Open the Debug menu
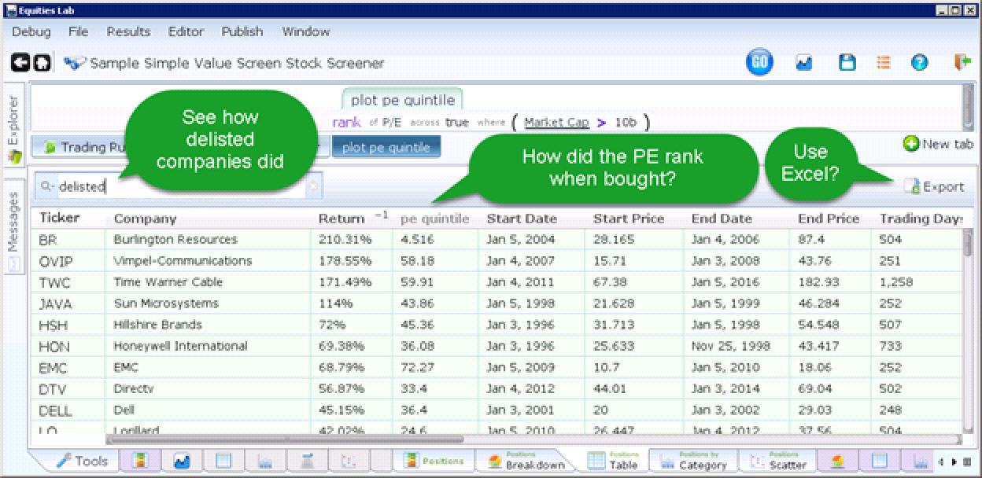The height and width of the screenshot is (478, 982). 31,32
